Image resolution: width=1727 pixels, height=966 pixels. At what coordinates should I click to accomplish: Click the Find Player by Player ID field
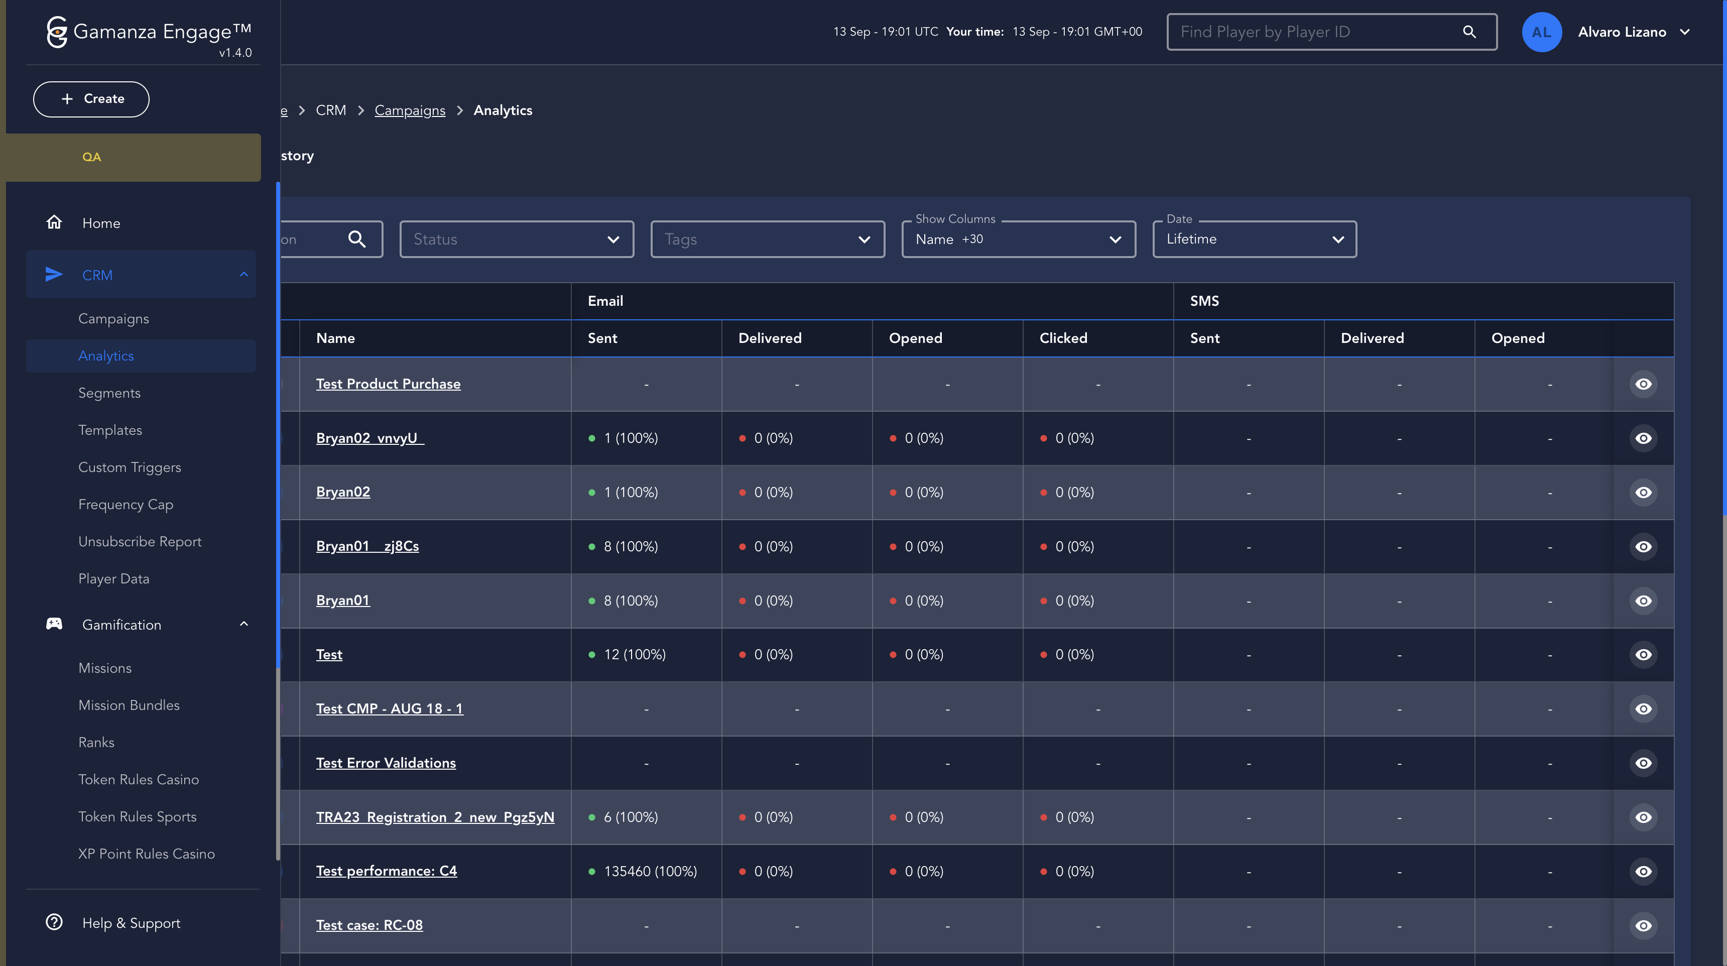point(1314,32)
